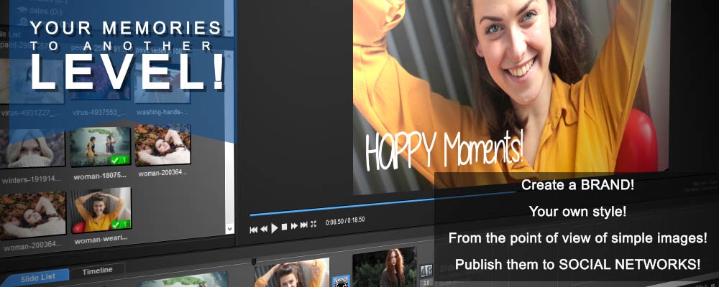Stop the slideshow preview
Screen dimensions: 719x287
(x=284, y=227)
